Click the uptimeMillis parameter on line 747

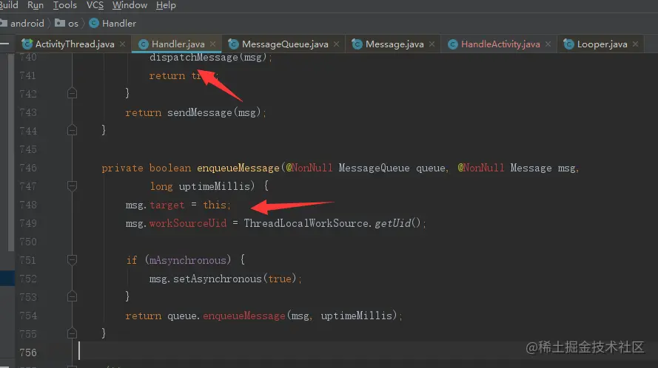tap(214, 186)
